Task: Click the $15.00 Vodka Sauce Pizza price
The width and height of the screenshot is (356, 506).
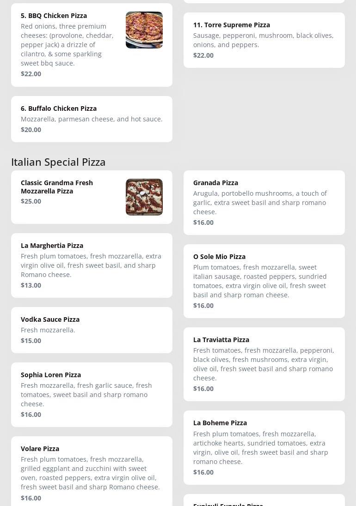Action: pyautogui.click(x=31, y=341)
